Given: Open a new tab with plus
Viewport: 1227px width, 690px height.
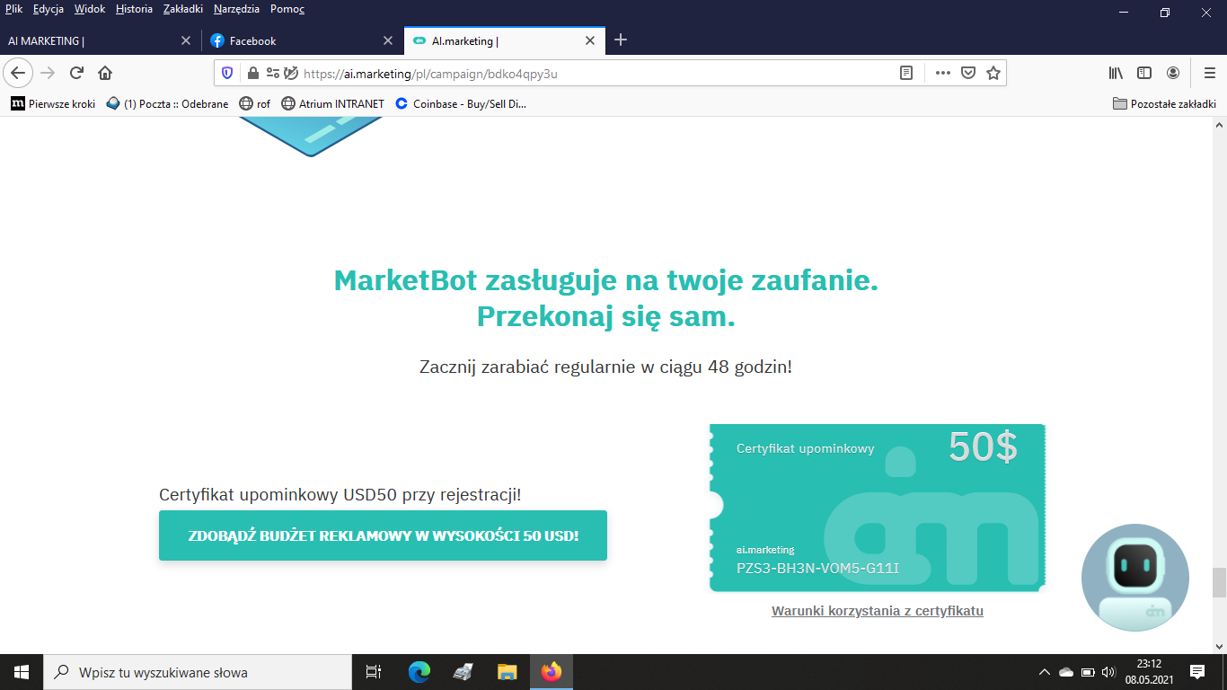Looking at the screenshot, I should coord(621,40).
